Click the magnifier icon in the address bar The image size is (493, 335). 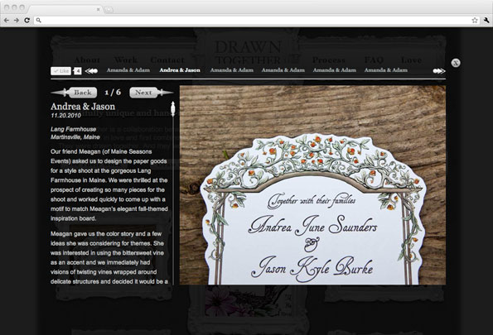tap(39, 21)
